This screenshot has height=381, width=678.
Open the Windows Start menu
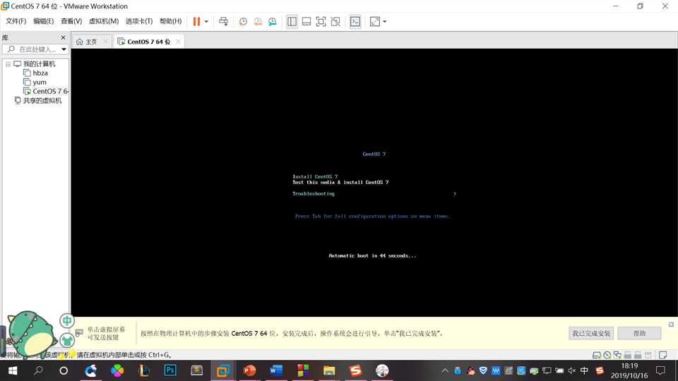point(13,370)
